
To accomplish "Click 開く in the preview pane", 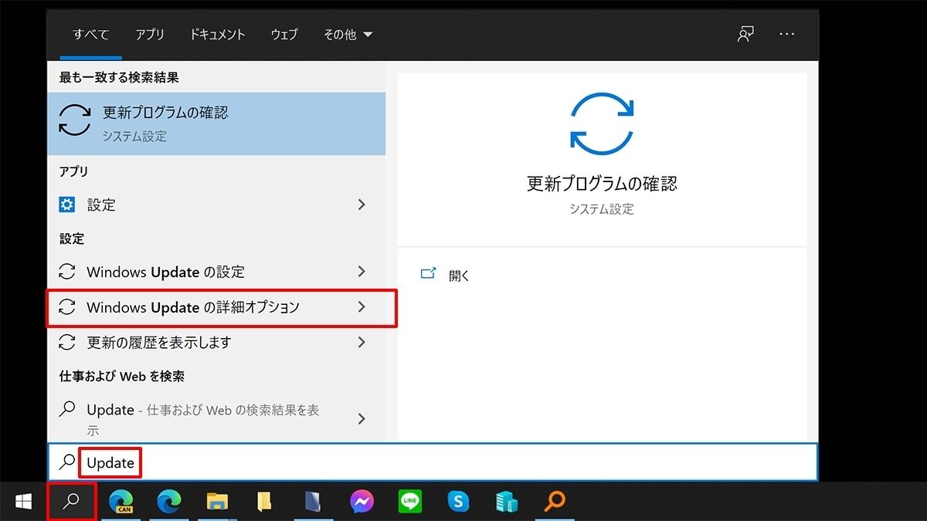I will click(x=460, y=275).
